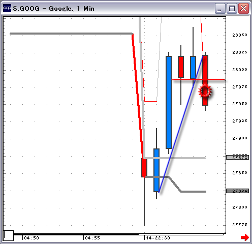Screen dimensions: 252x244
Task: Click the red scroll-right arrow at the chart's bottom corner
Action: tap(245, 237)
